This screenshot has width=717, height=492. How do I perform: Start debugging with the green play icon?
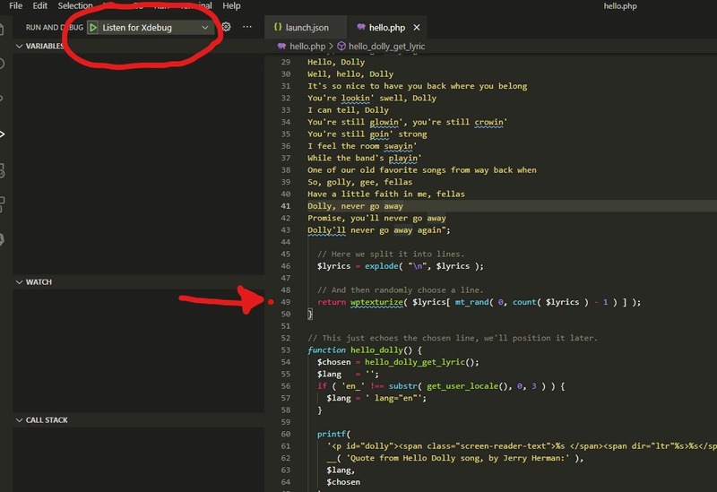pyautogui.click(x=93, y=28)
